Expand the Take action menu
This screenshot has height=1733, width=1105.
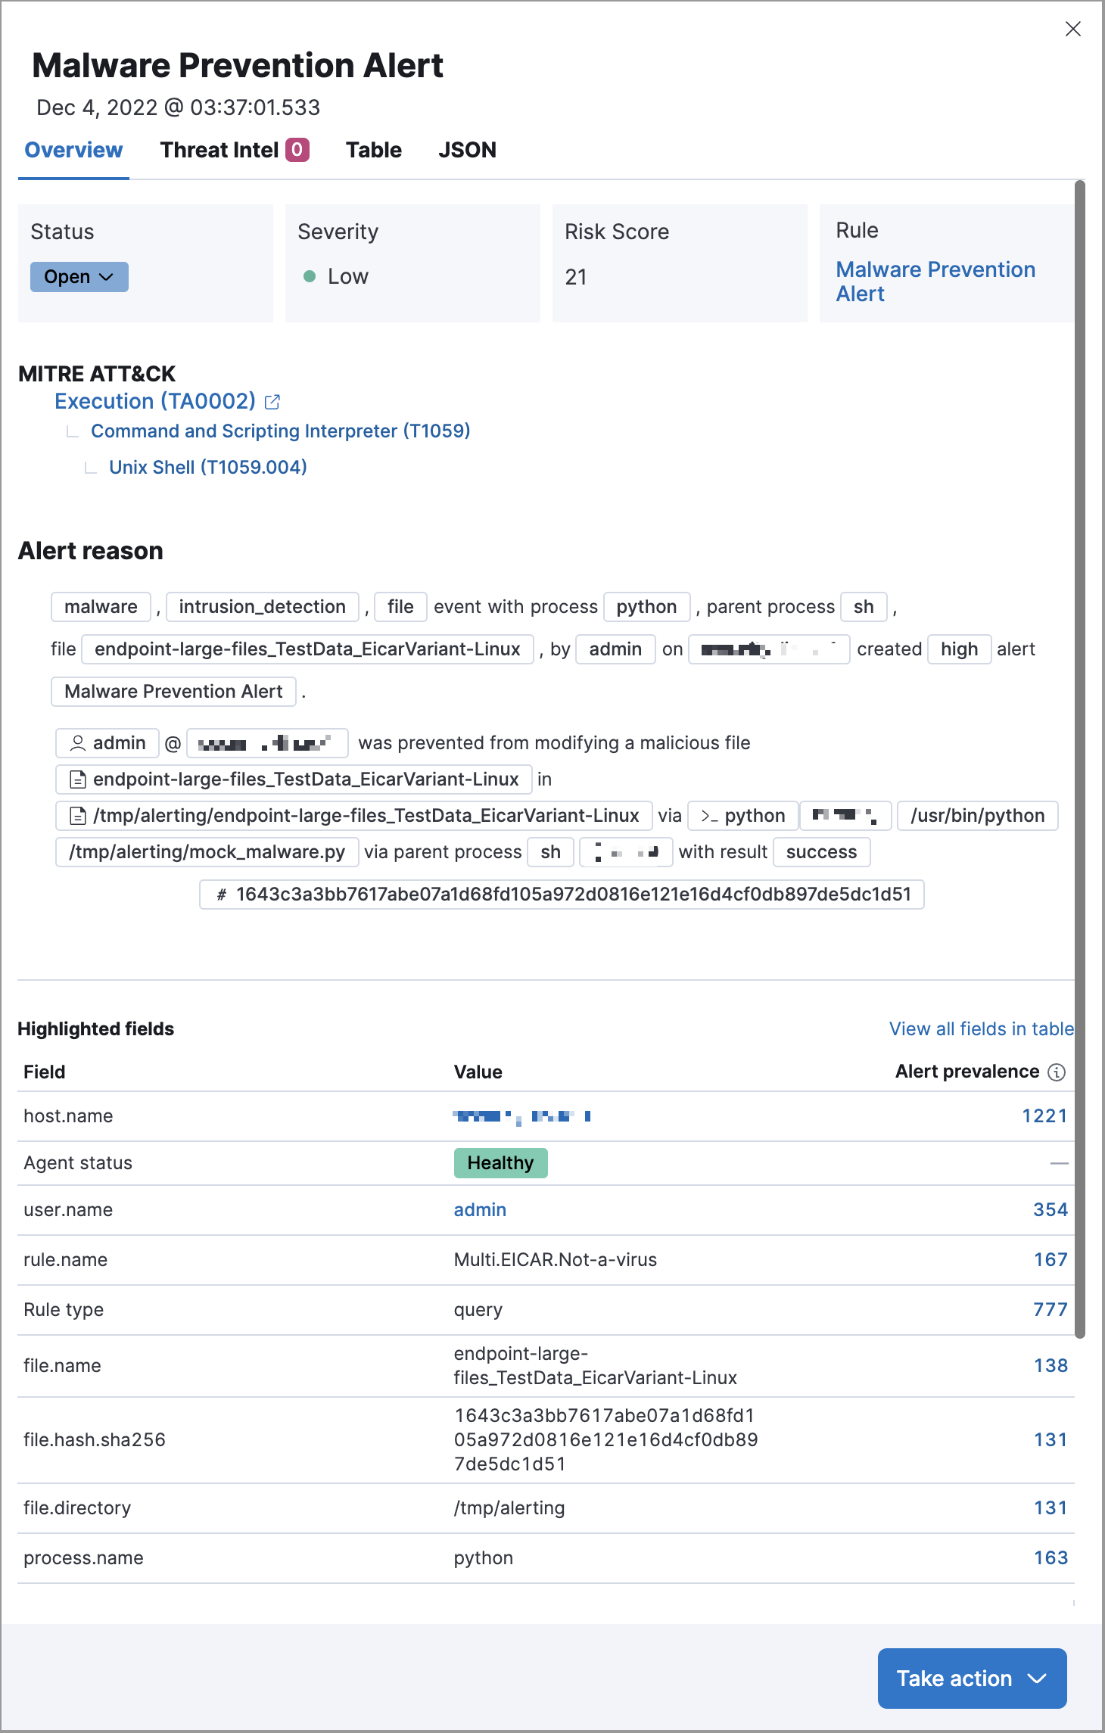click(972, 1679)
